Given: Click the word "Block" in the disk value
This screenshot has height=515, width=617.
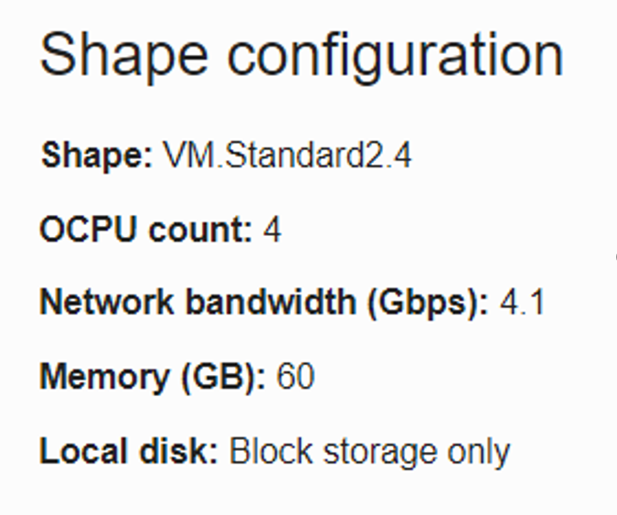Looking at the screenshot, I should (267, 450).
